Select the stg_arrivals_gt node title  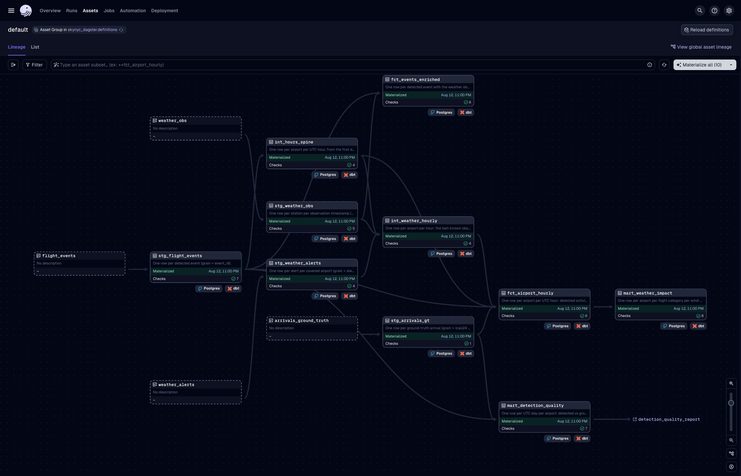410,321
